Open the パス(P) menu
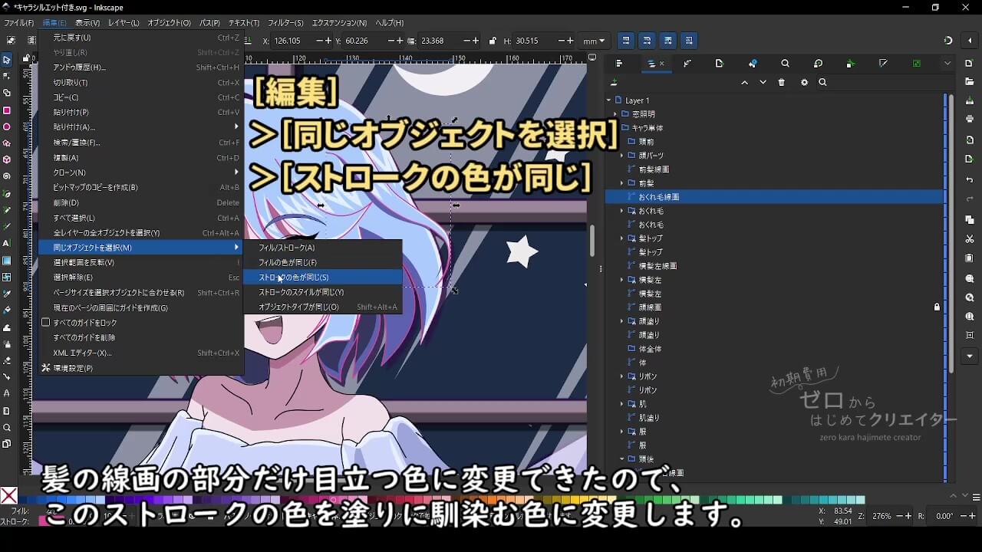Screen dimensions: 982x552 (209, 23)
